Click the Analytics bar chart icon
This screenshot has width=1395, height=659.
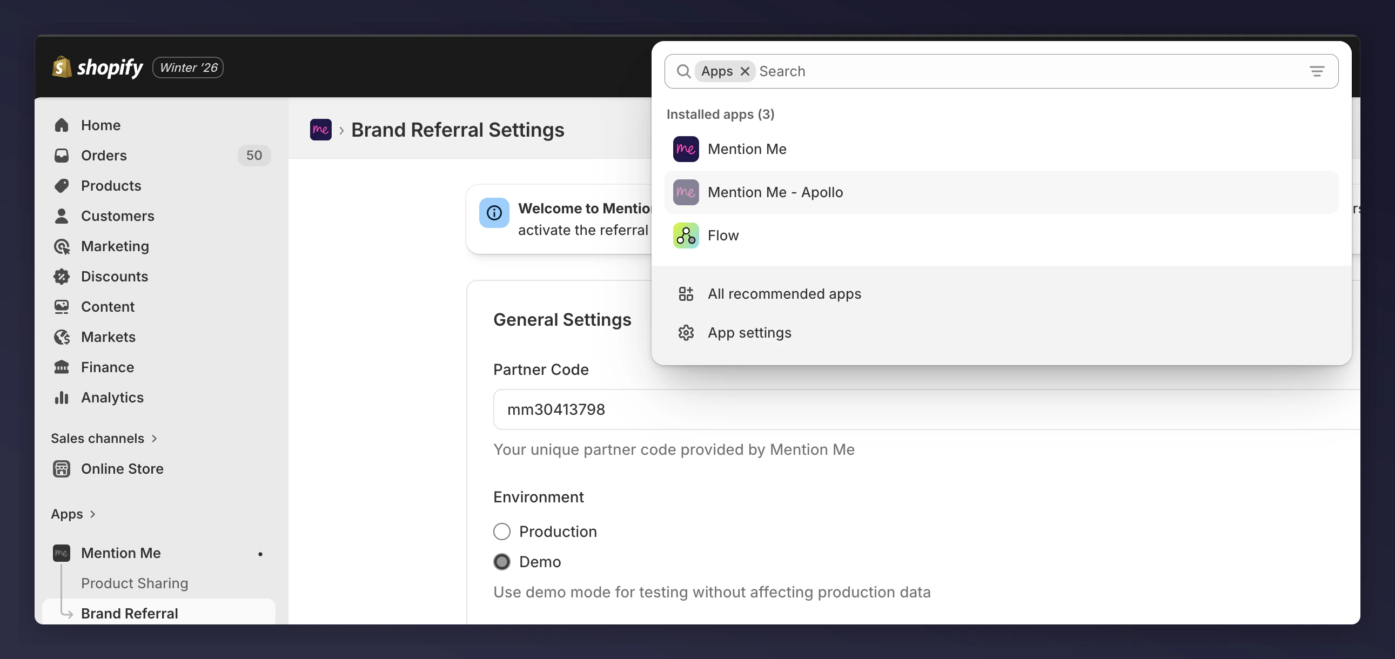[62, 398]
